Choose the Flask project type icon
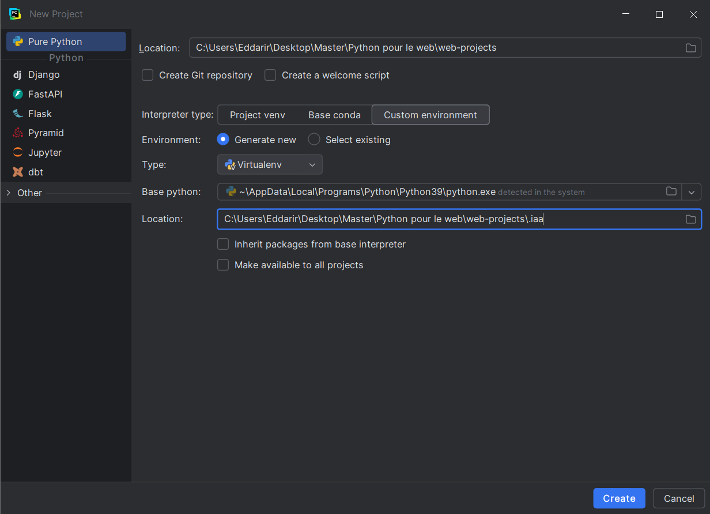Screen dimensions: 710x514 click(x=18, y=114)
